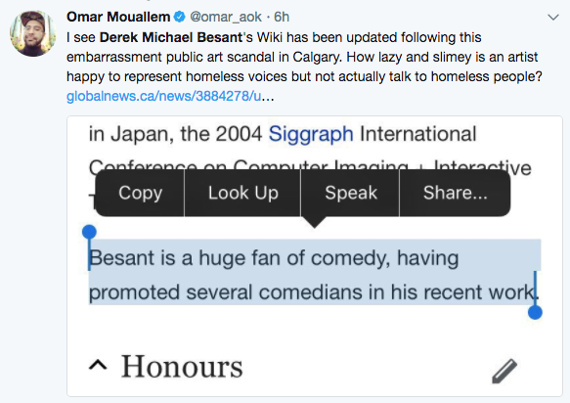This screenshot has width=570, height=403.
Task: Click the embedded Wikipedia screenshot image
Action: pos(315,256)
